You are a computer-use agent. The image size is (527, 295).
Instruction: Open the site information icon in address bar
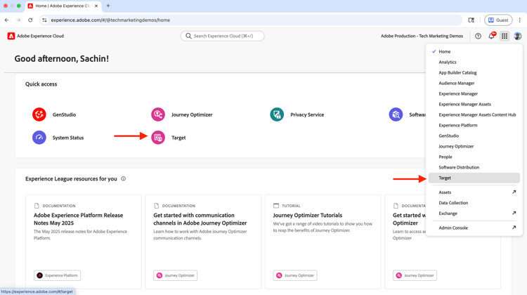point(44,20)
